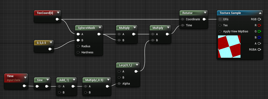Toggle the Multiply(,0.5) node arrow
This screenshot has height=99, width=268.
[x=108, y=80]
